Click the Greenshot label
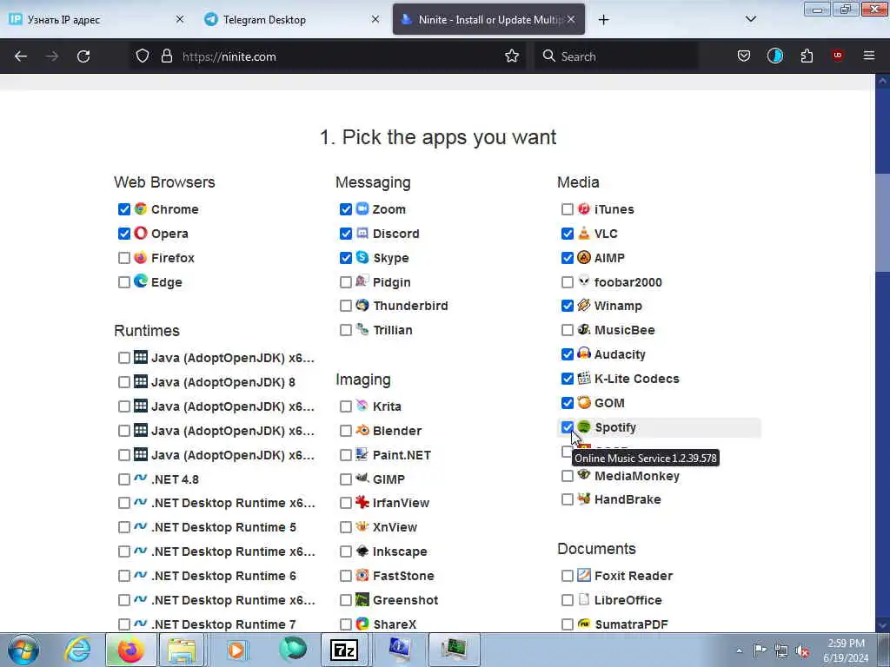 [x=405, y=600]
